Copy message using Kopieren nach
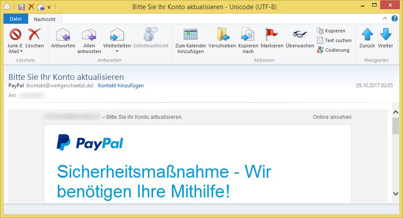The image size is (403, 218). point(248,41)
